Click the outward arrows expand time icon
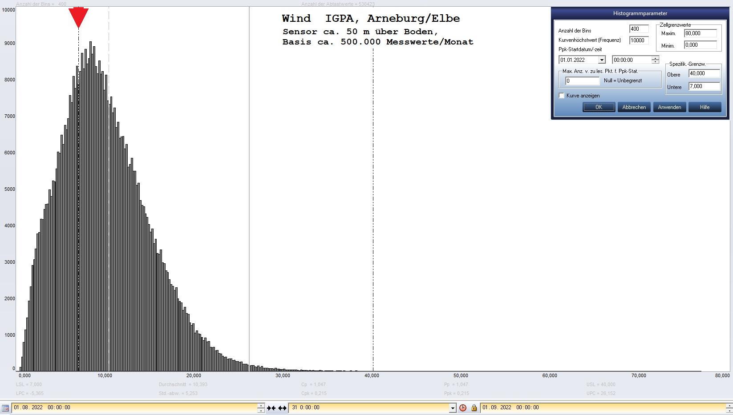Viewport: 733px width, 415px height. 282,408
